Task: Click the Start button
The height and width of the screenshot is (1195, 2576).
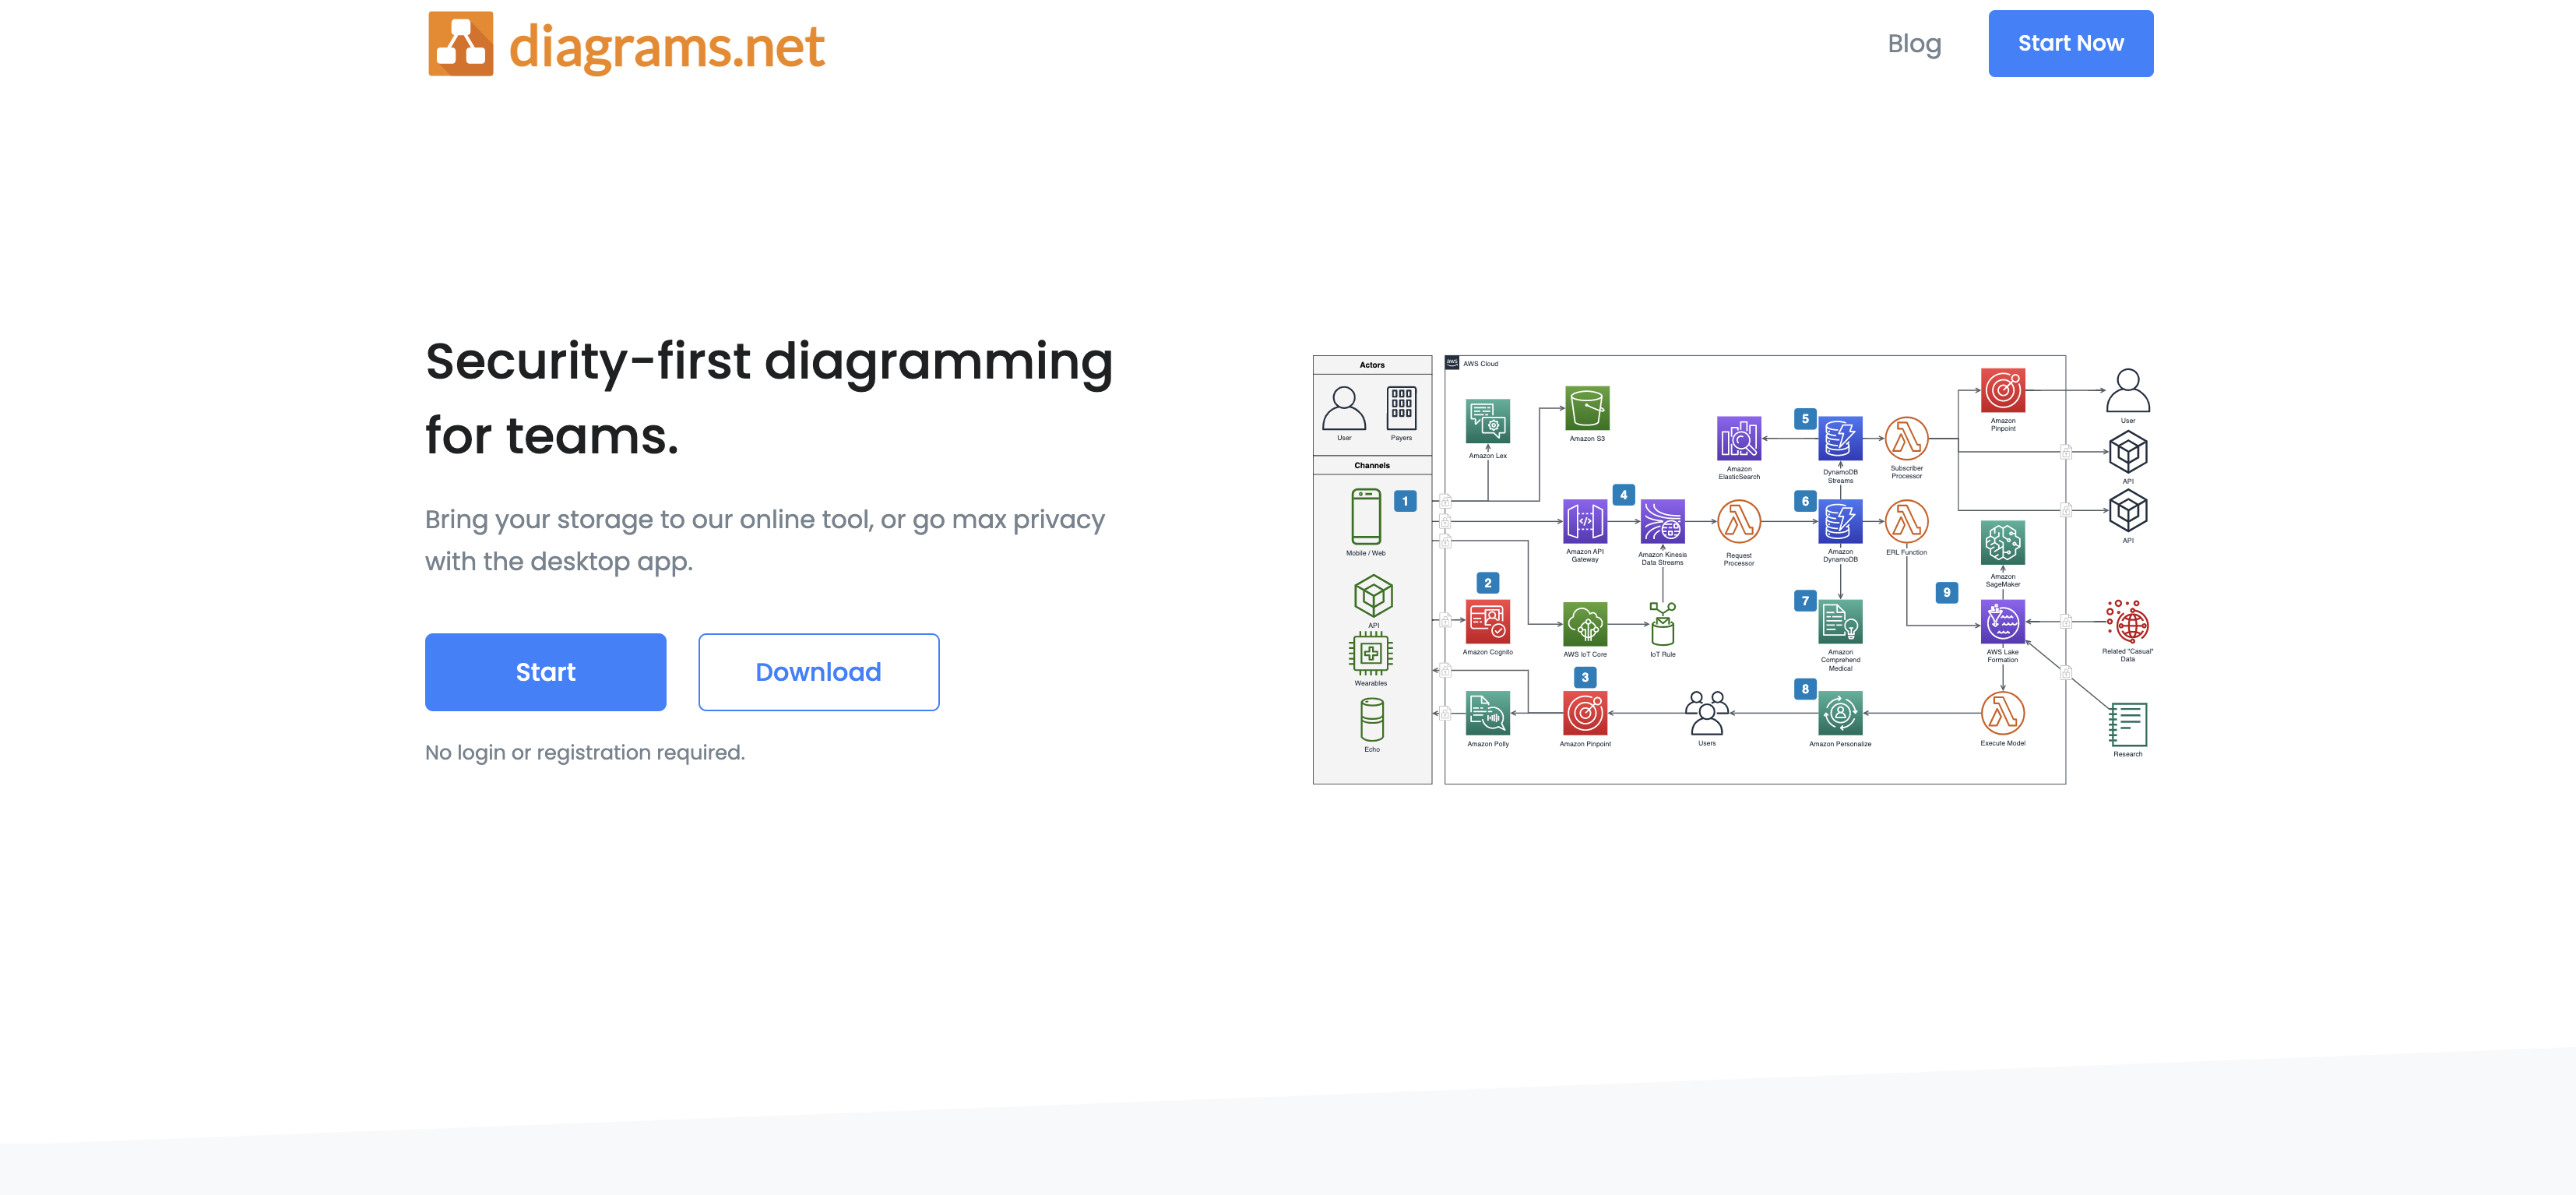Action: [x=545, y=671]
